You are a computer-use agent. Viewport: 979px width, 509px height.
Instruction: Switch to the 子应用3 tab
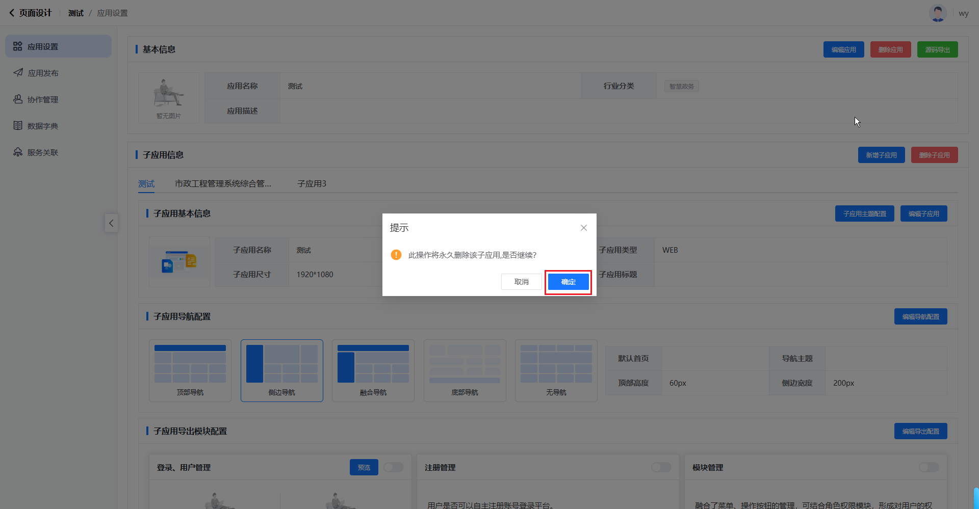[x=312, y=184]
